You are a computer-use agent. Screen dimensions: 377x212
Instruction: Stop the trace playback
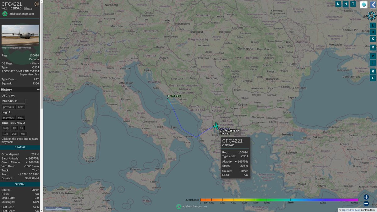[x=6, y=128]
